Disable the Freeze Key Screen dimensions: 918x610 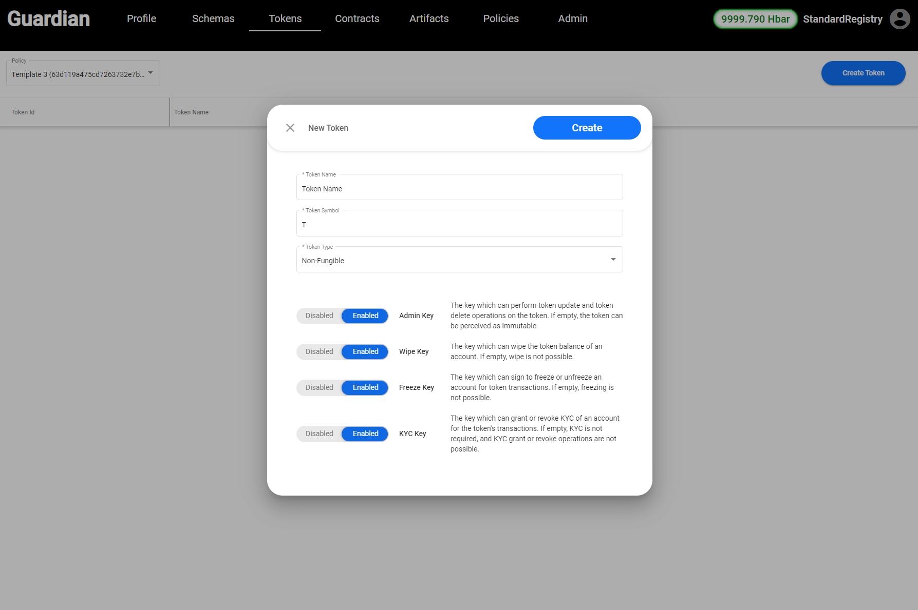[319, 387]
